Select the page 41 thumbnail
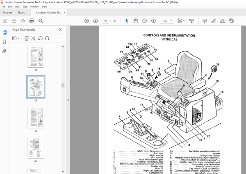The width and height of the screenshot is (246, 174). tap(36, 148)
